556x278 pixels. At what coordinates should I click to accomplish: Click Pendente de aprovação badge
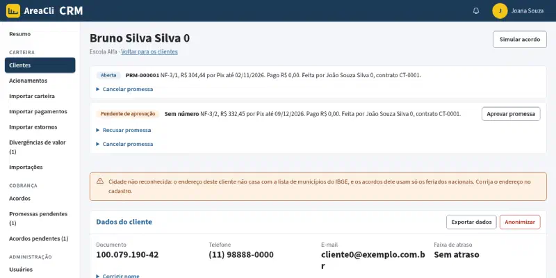click(x=128, y=114)
